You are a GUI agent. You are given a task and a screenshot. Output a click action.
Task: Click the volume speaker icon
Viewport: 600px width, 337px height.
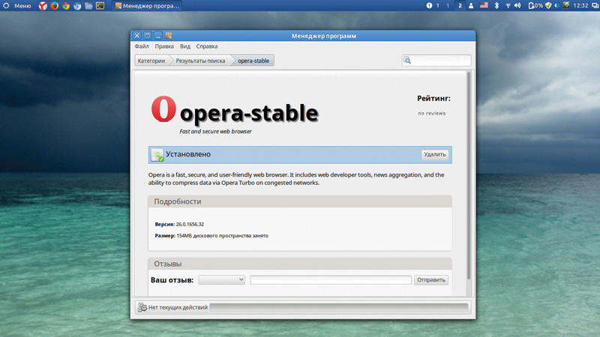pyautogui.click(x=517, y=6)
